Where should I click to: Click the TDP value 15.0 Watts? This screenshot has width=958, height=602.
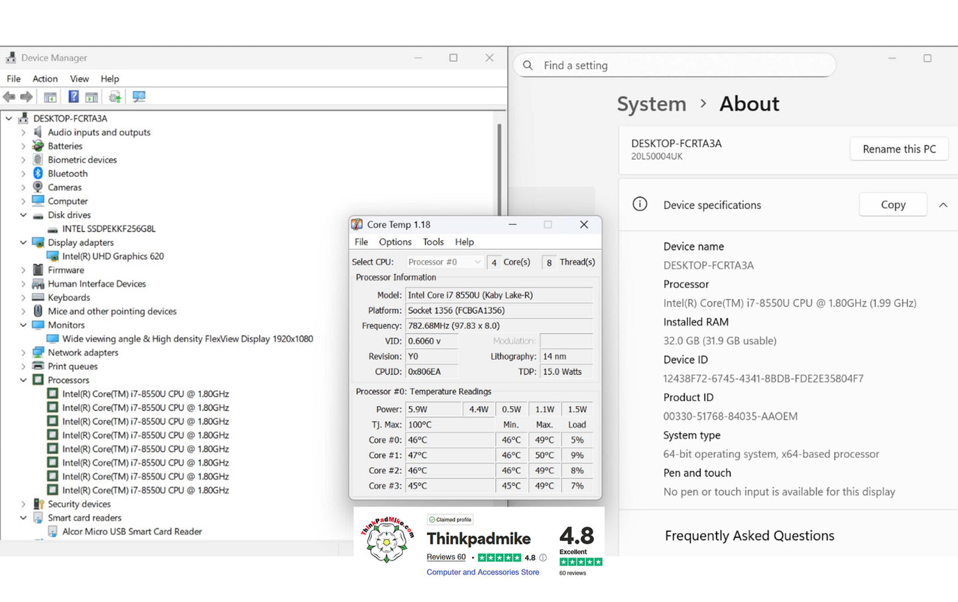click(x=566, y=371)
